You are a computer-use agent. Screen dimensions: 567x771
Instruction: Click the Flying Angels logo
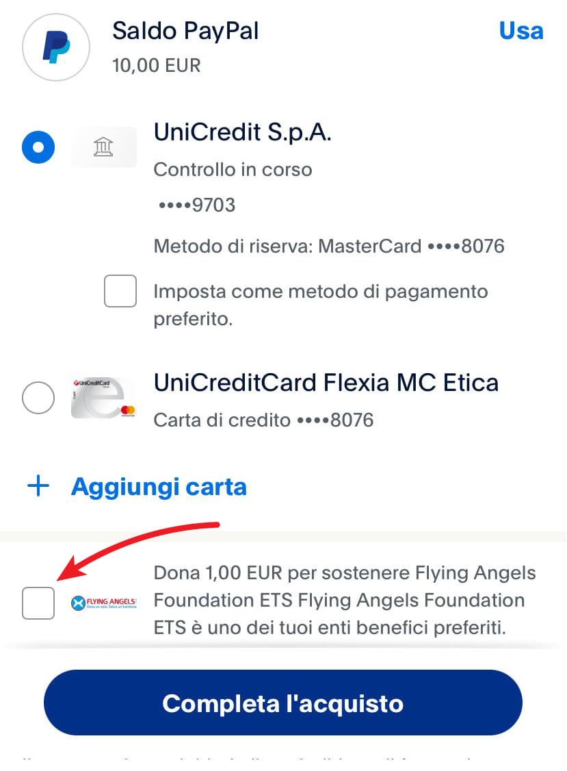(x=103, y=603)
